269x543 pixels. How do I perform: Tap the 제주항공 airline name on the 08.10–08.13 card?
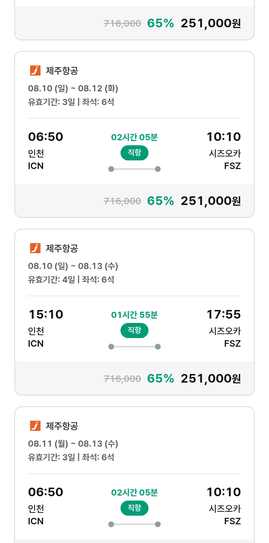62,248
